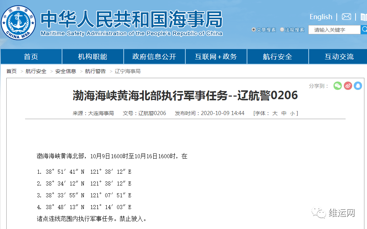Share article to QQ
This screenshot has height=229, width=367.
(x=357, y=85)
